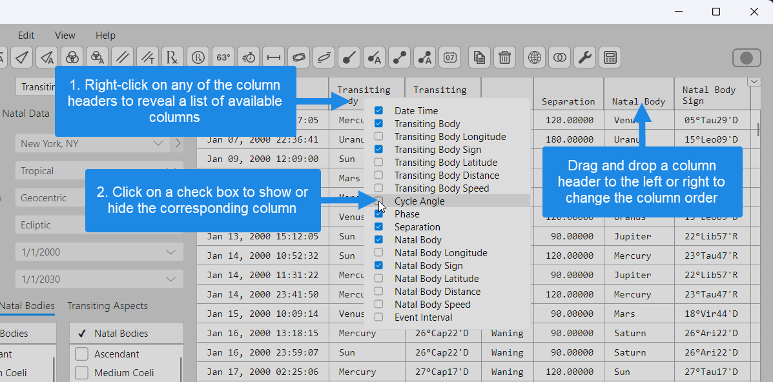Viewport: 773px width, 382px height.
Task: Tick the Ascendant natal body checkbox
Action: pyautogui.click(x=81, y=354)
